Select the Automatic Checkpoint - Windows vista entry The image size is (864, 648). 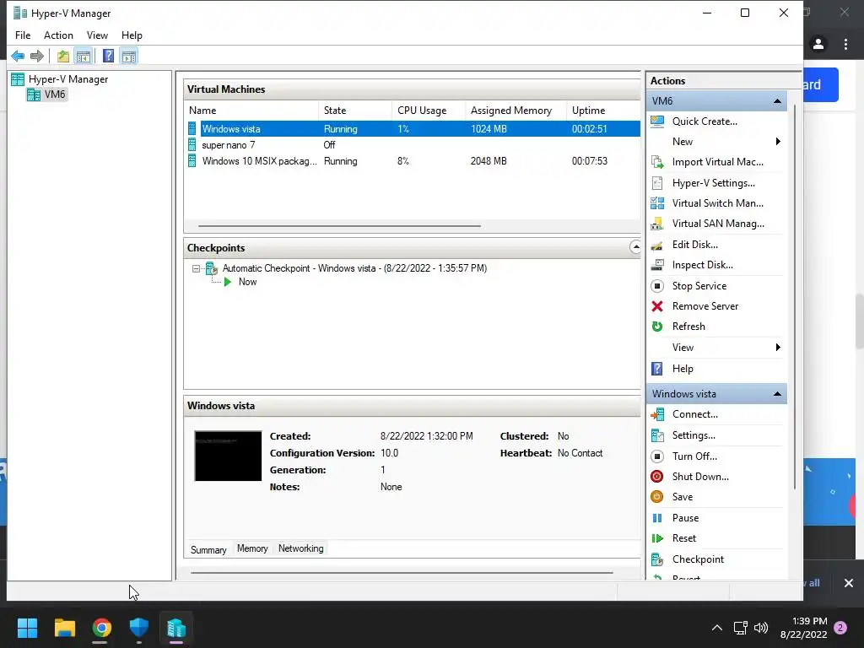point(354,268)
